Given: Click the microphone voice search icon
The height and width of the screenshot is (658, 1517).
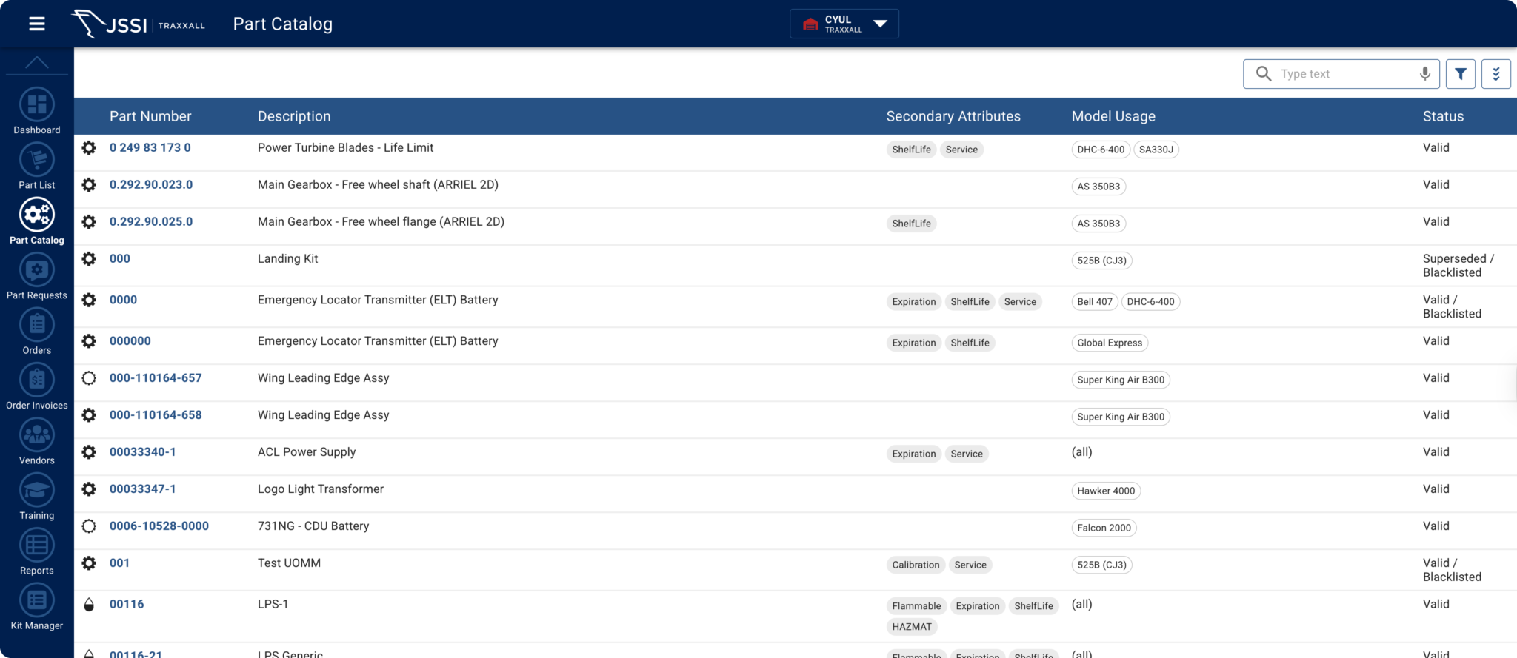Looking at the screenshot, I should (x=1424, y=74).
